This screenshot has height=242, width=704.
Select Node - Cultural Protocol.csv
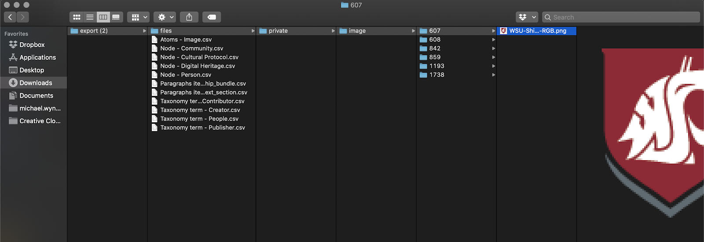202,57
